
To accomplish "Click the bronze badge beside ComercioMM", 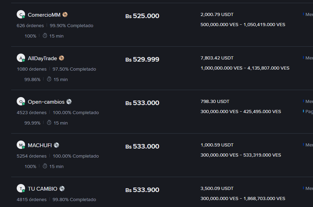I will pos(65,15).
